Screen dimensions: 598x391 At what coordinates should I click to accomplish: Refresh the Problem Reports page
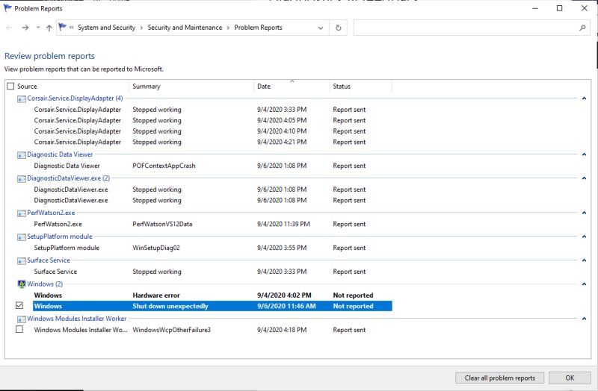tap(338, 28)
